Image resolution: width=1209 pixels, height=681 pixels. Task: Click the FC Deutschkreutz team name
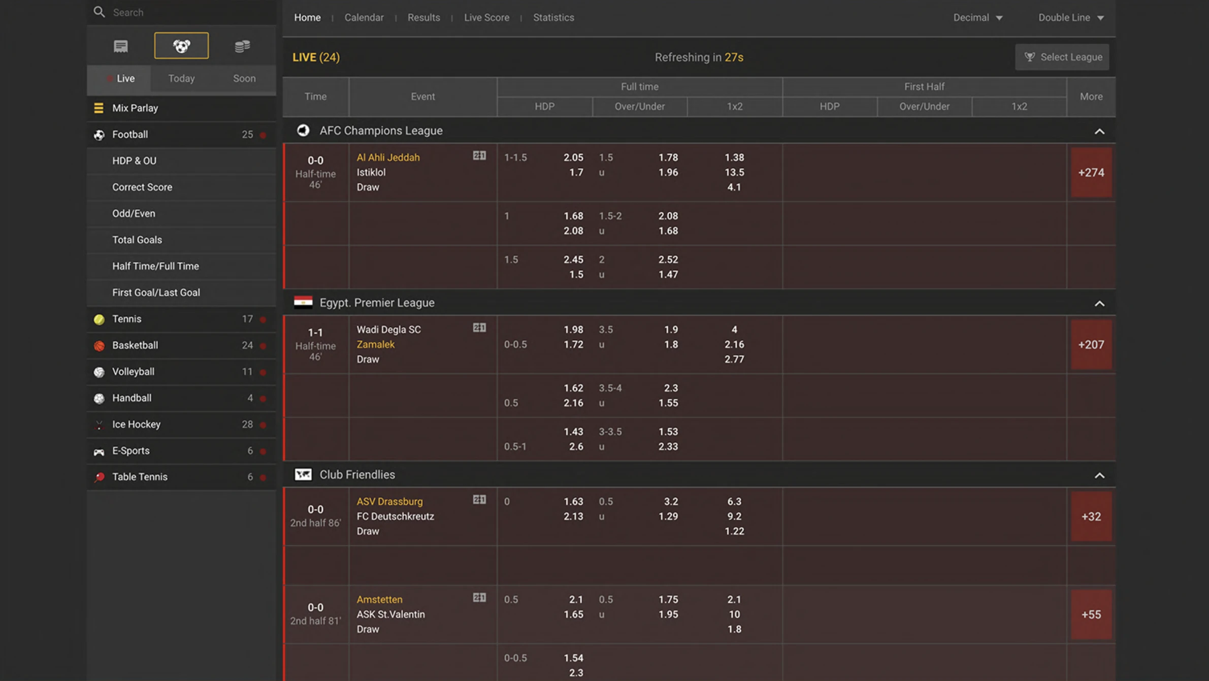click(395, 516)
